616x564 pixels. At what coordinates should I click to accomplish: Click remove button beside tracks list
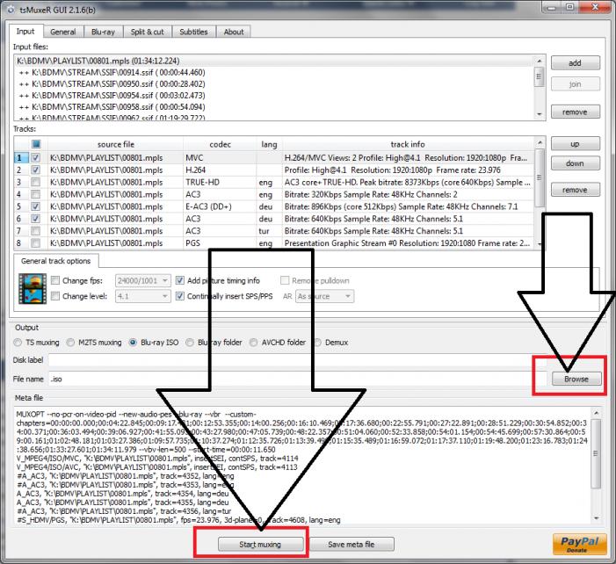tap(576, 190)
